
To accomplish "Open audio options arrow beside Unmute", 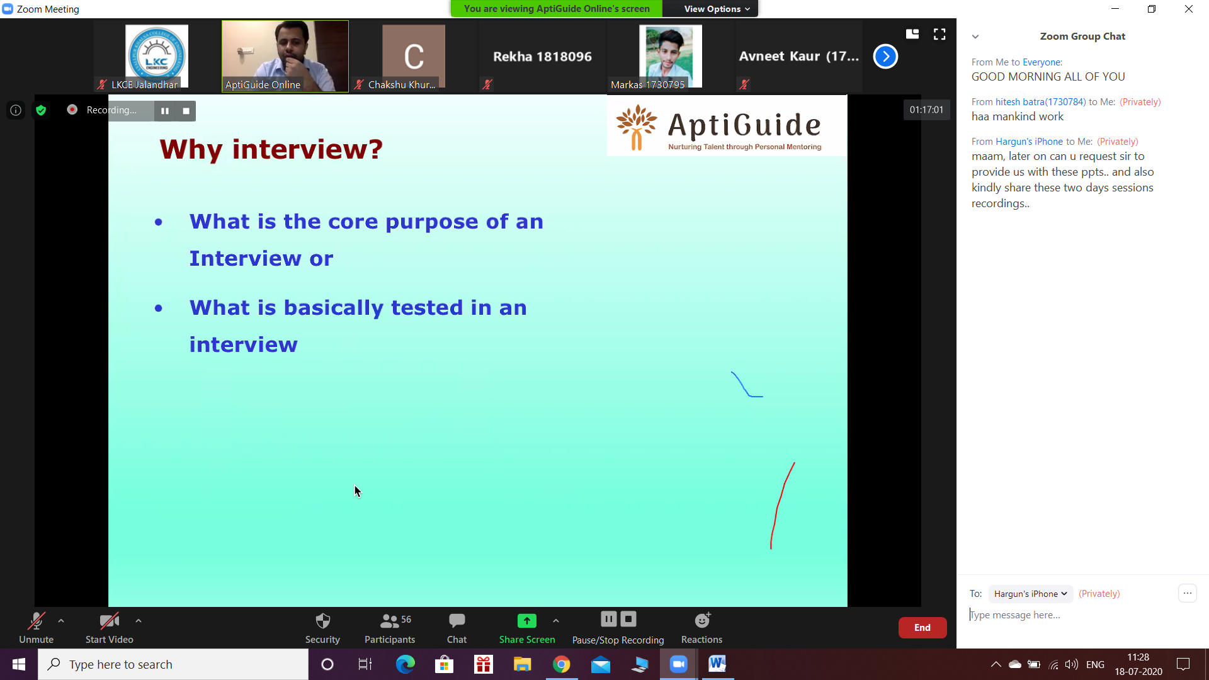I will [61, 621].
